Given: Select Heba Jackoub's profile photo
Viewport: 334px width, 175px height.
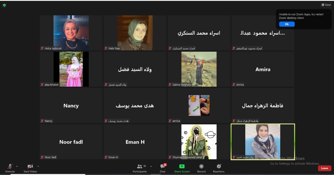Looking at the screenshot, I should (x=71, y=33).
